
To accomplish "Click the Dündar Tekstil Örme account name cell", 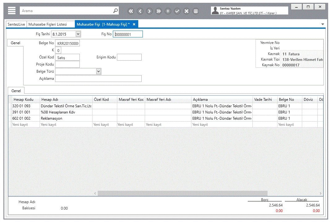I will [66, 106].
